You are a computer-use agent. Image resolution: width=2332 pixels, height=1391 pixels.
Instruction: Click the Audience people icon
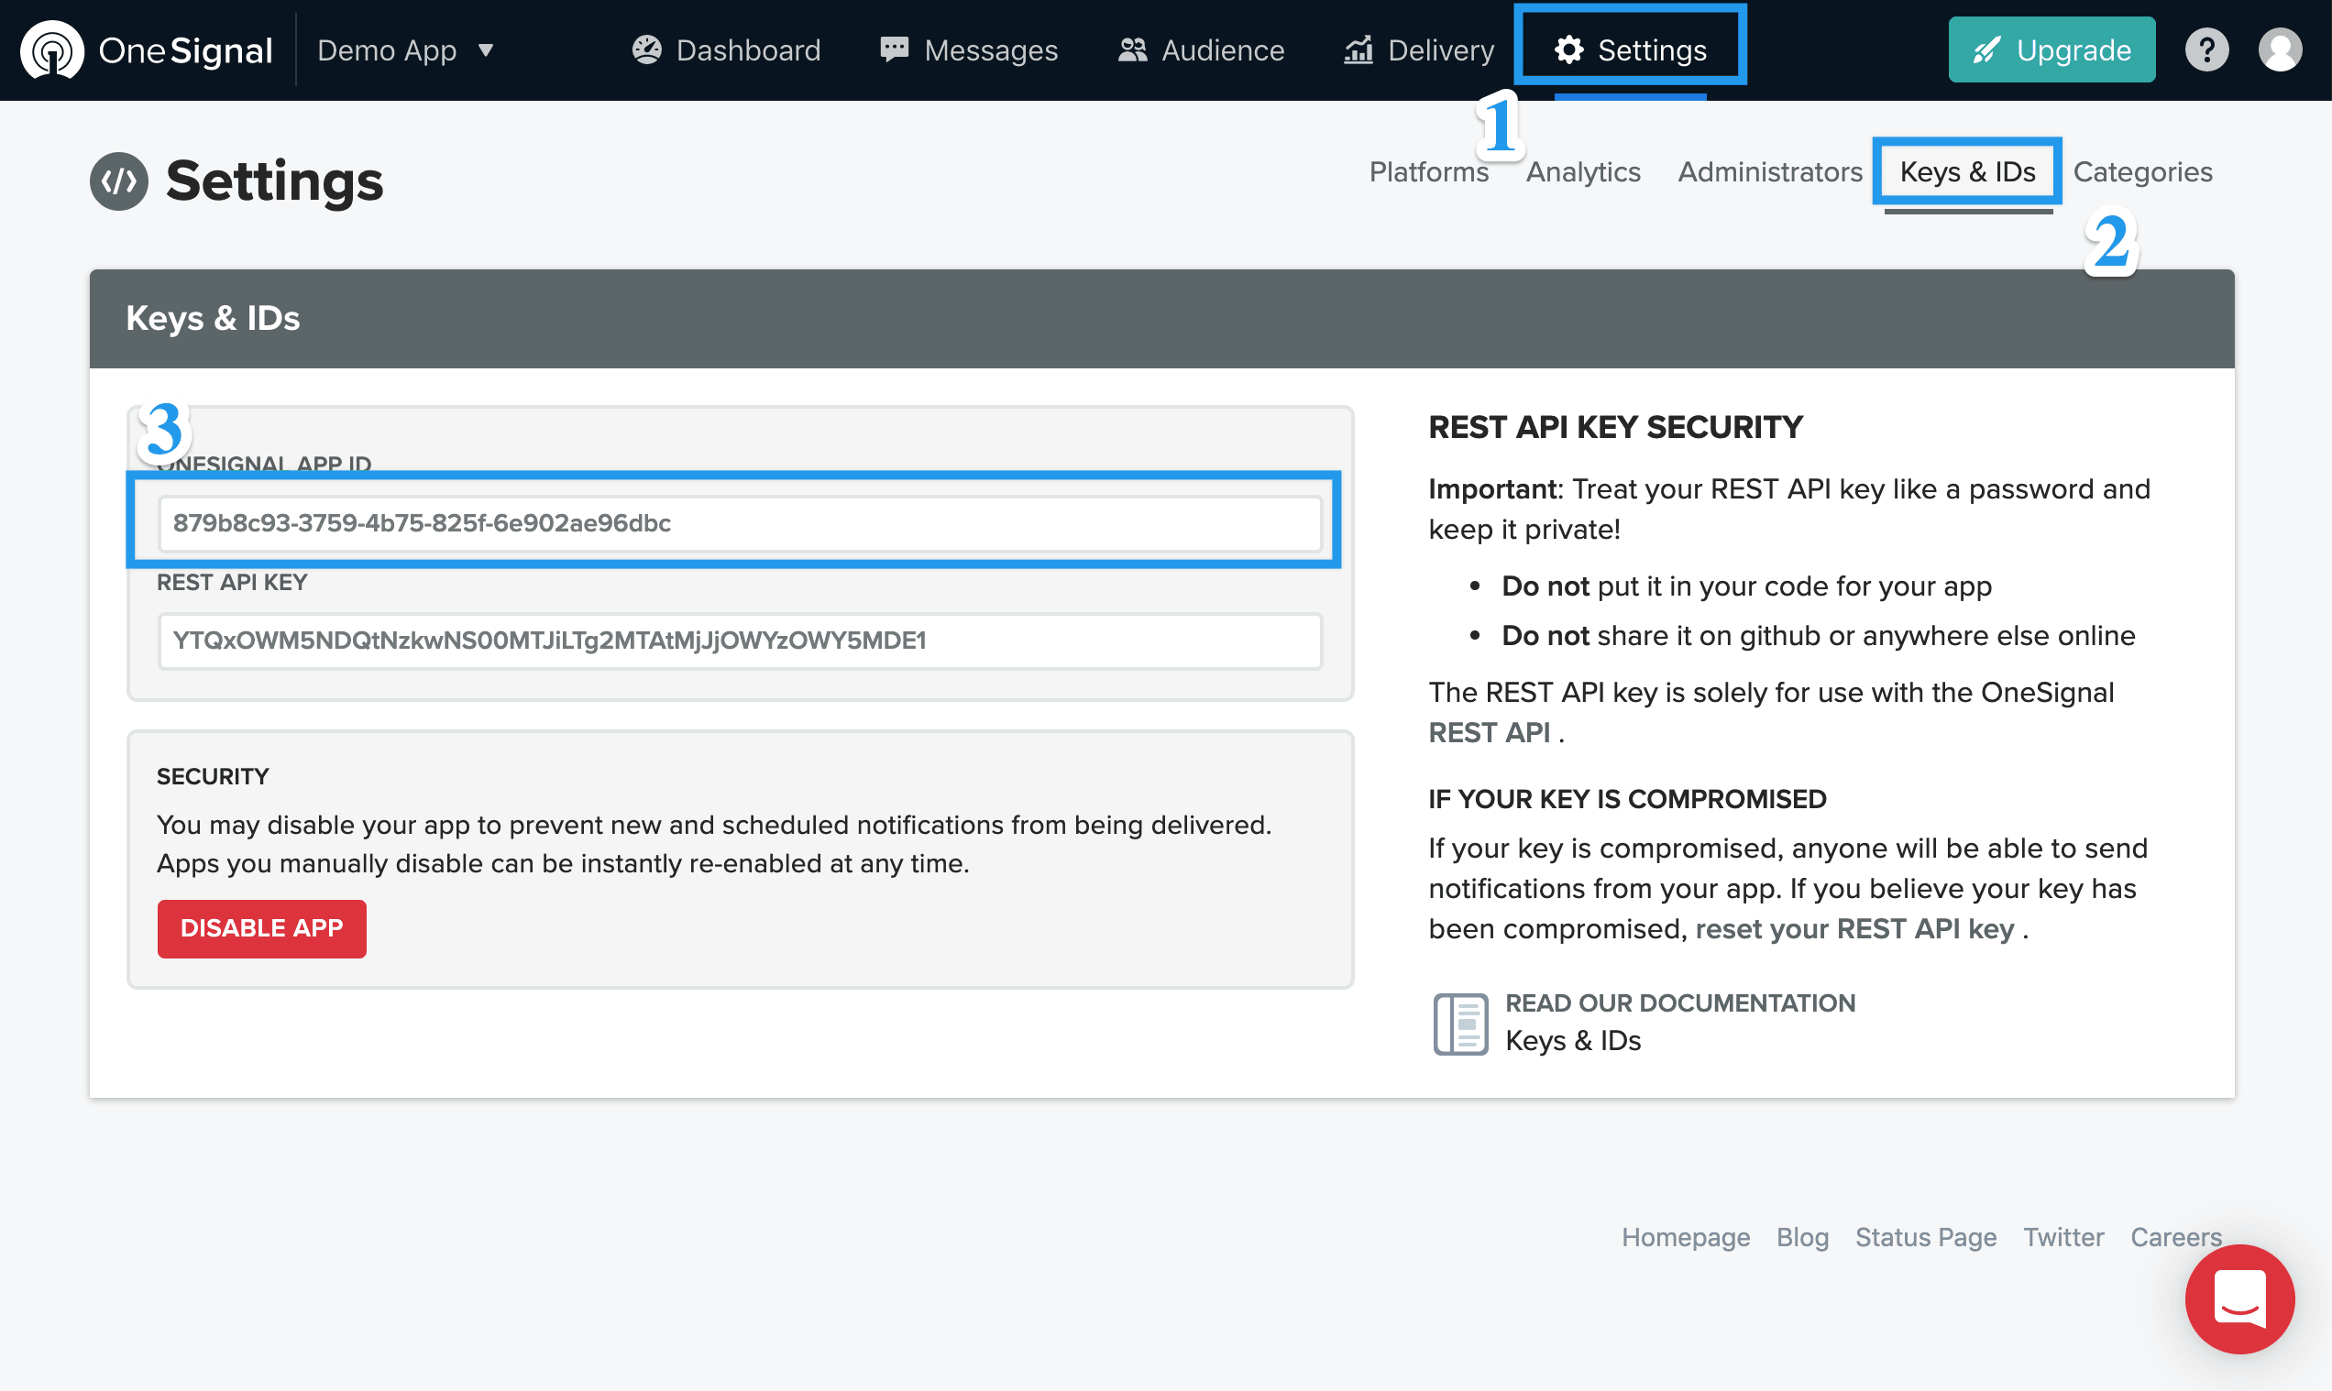click(1133, 49)
